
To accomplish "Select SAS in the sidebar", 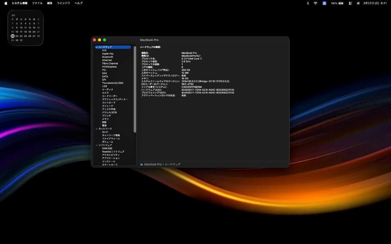I will [x=105, y=73].
